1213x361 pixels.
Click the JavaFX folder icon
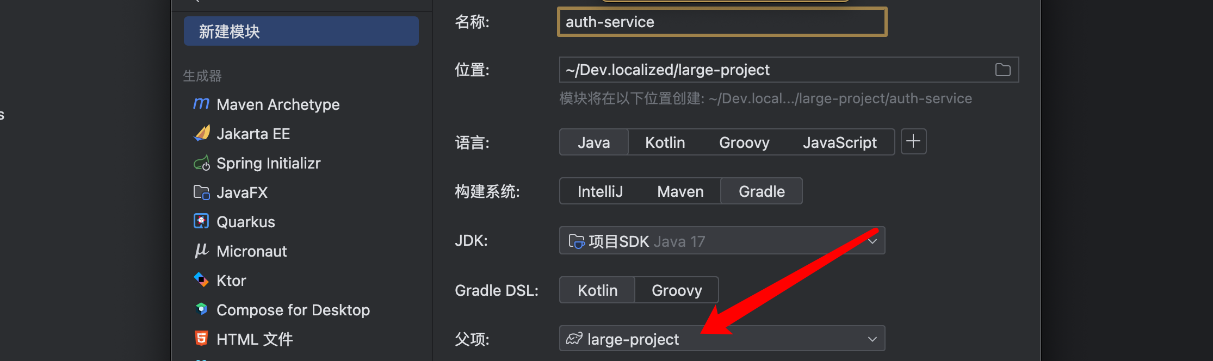(x=201, y=192)
